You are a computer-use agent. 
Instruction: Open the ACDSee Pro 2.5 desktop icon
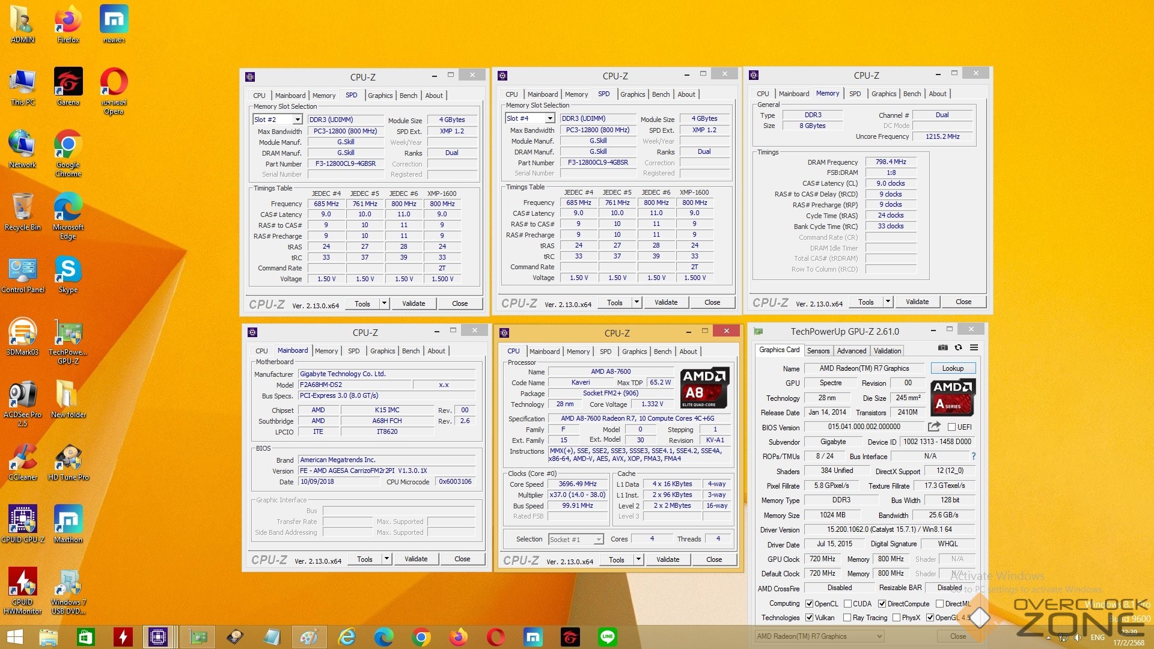[x=23, y=403]
